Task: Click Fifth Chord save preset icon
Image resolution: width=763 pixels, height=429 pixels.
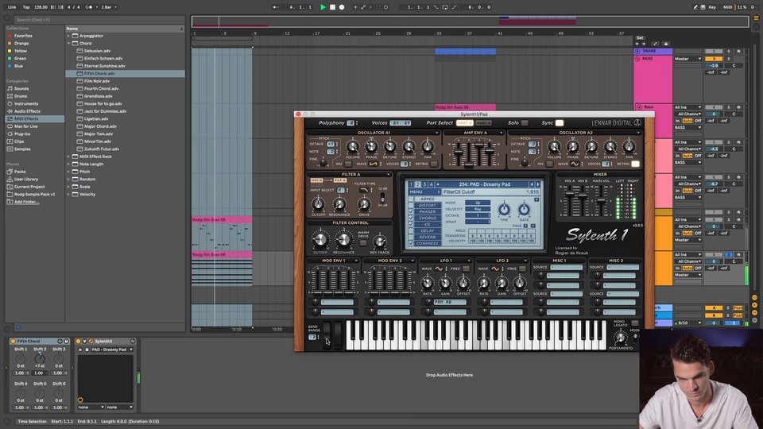Action: coord(66,342)
